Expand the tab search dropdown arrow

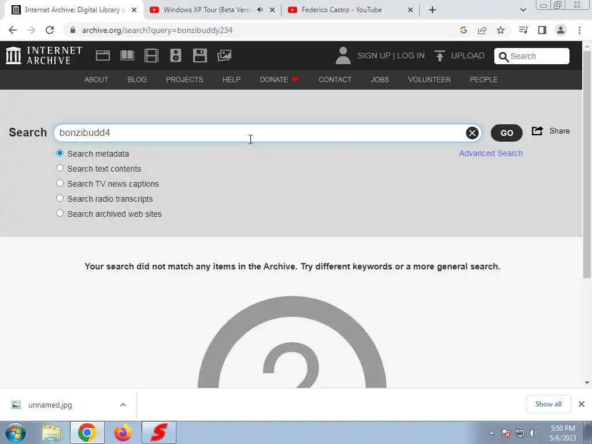tap(523, 10)
